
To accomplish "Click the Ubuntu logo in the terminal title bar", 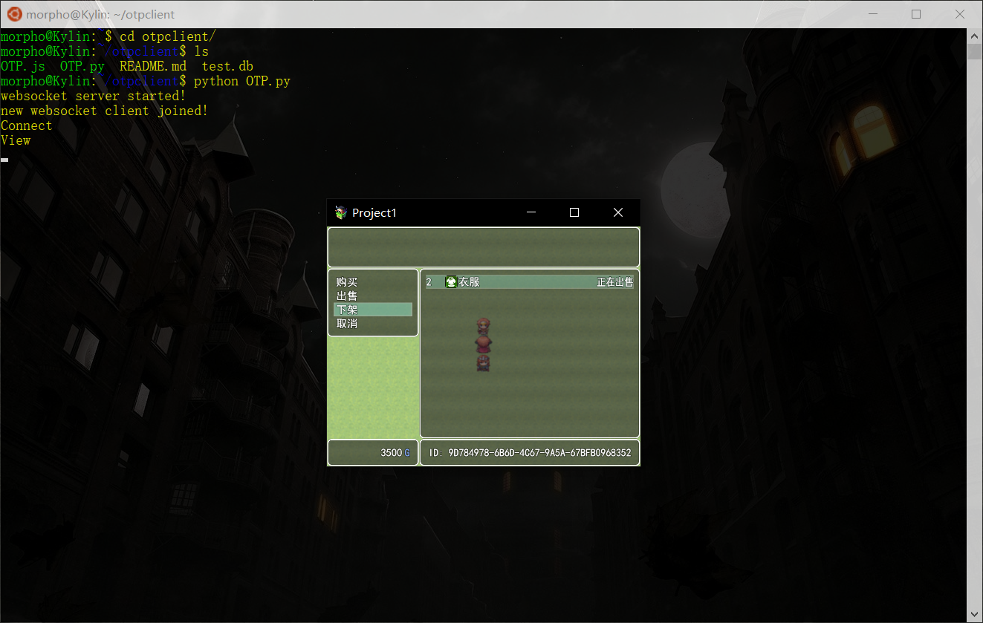I will pyautogui.click(x=14, y=13).
